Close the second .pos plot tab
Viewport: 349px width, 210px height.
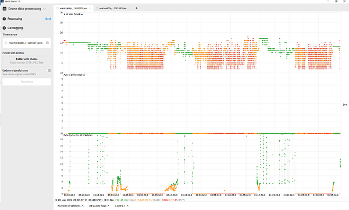pyautogui.click(x=130, y=8)
